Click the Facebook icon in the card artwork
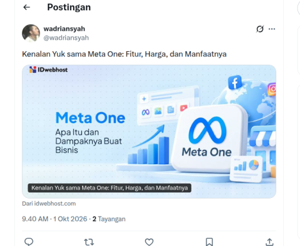Image resolution: width=300 pixels, height=246 pixels. pyautogui.click(x=235, y=82)
